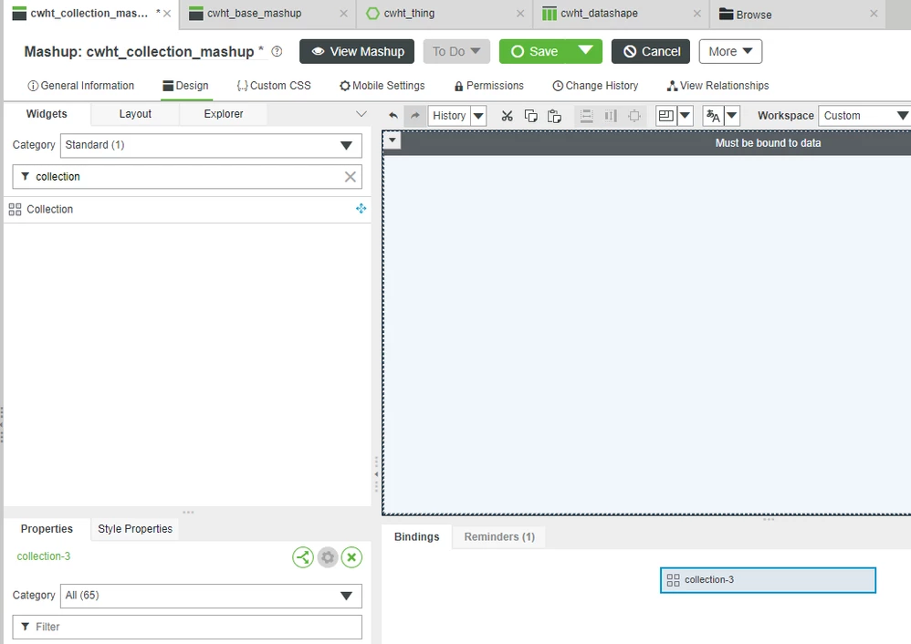Click the help question mark next to the mashup name
Image resolution: width=911 pixels, height=644 pixels.
click(x=277, y=51)
